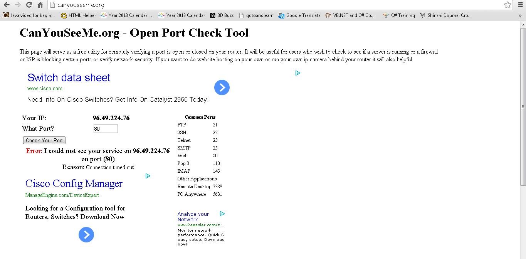Click the Switch data sheet ad link
The width and height of the screenshot is (526, 259).
(69, 78)
